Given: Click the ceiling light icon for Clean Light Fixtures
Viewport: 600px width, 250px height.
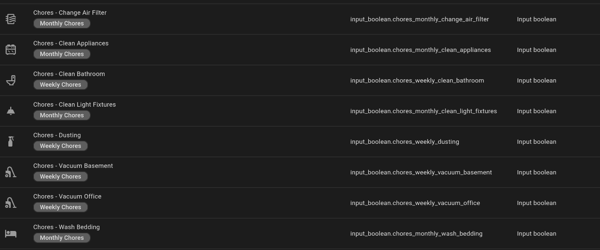Looking at the screenshot, I should pyautogui.click(x=11, y=111).
